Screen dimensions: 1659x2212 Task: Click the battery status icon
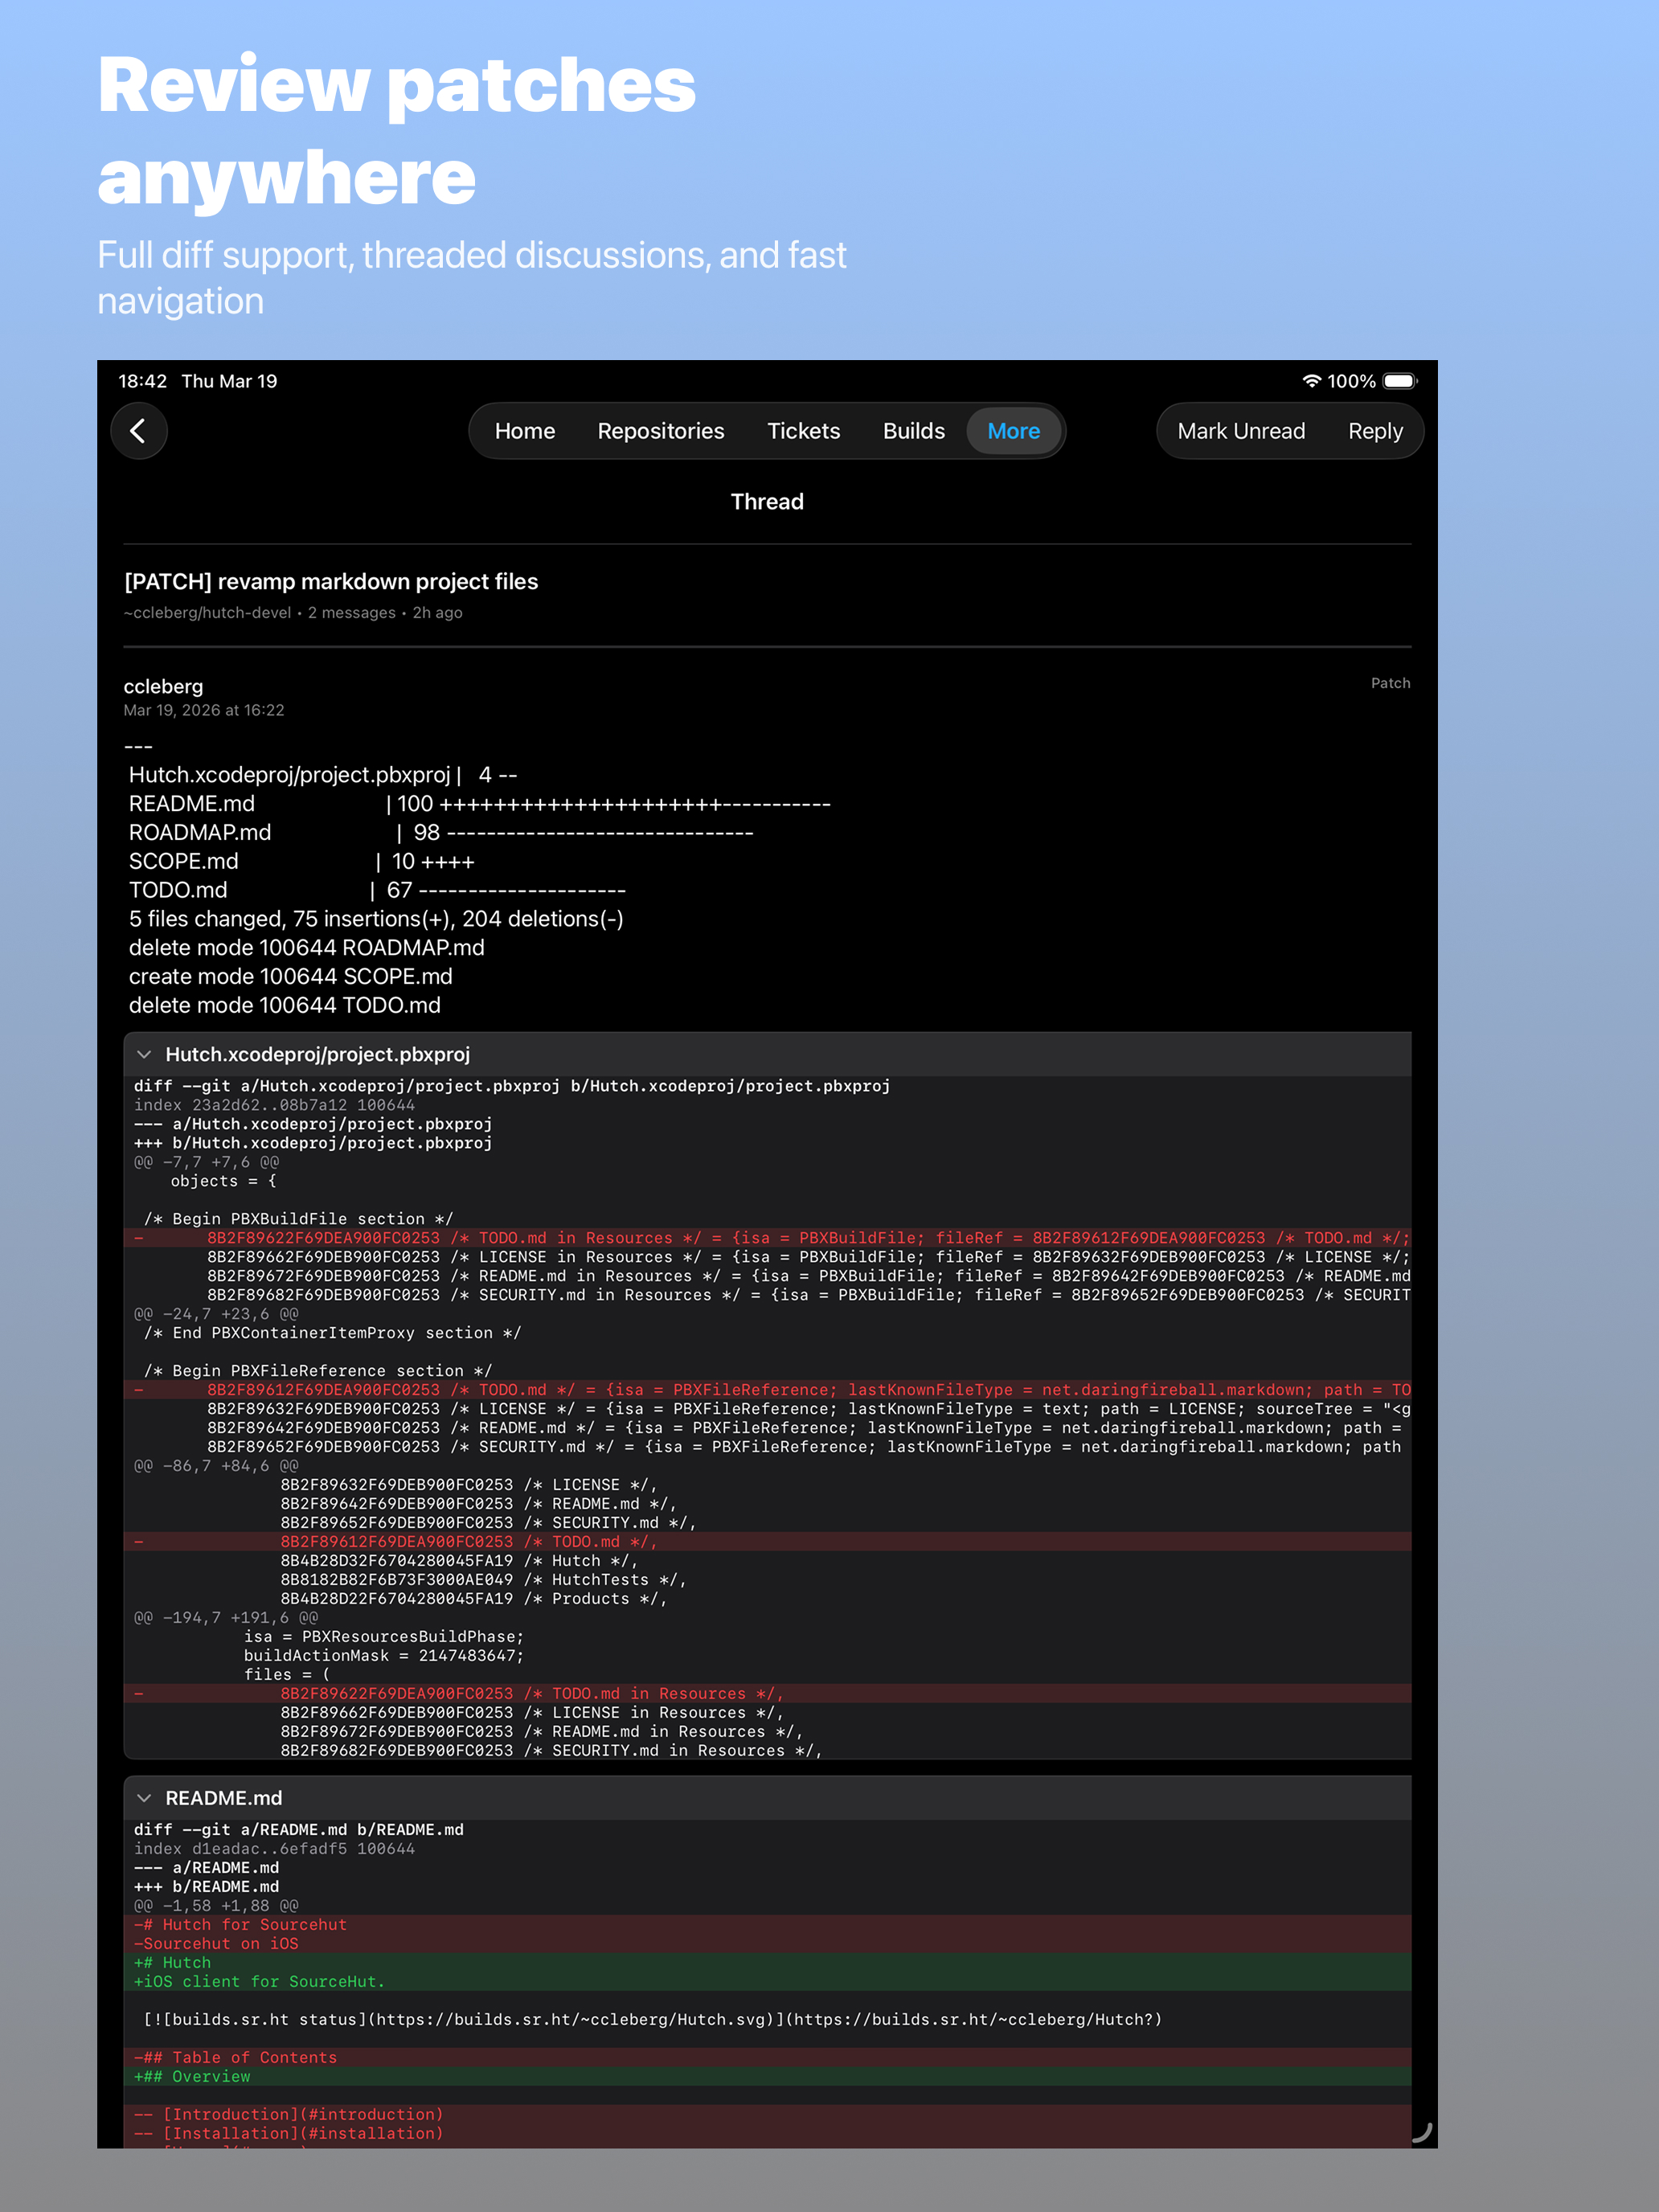click(x=1400, y=381)
